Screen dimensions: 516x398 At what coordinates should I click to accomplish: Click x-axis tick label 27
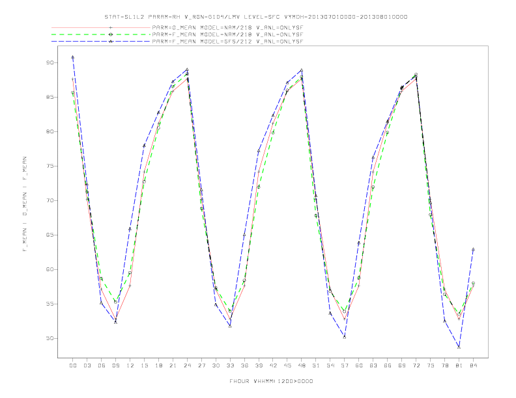point(201,365)
